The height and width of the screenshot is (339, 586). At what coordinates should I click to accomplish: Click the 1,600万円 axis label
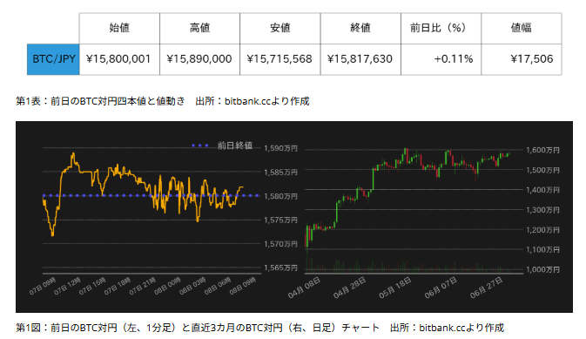(542, 150)
